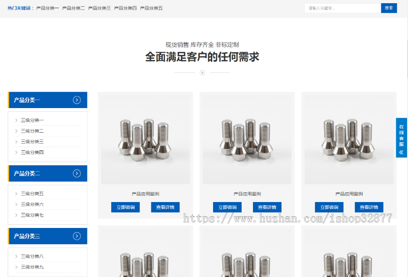Image resolution: width=408 pixels, height=277 pixels.
Task: Click 立即咨询 on third product card
Action: coord(329,208)
